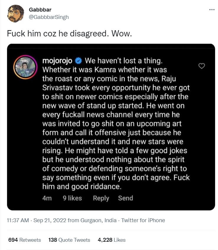Click the Gabbbar display name
The width and height of the screenshot is (218, 250).
40,10
